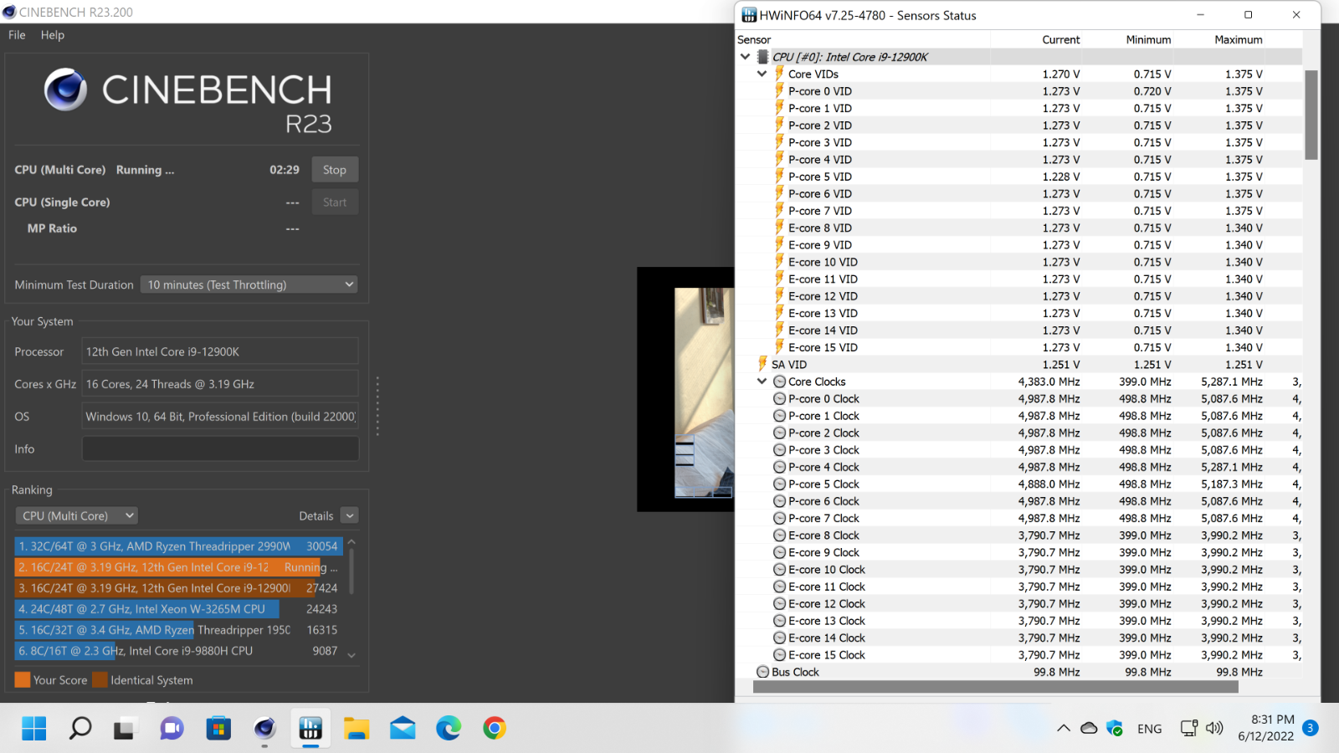This screenshot has height=753, width=1339.
Task: Select the Intel Xeon W-3265M ranking row
Action: [x=178, y=609]
